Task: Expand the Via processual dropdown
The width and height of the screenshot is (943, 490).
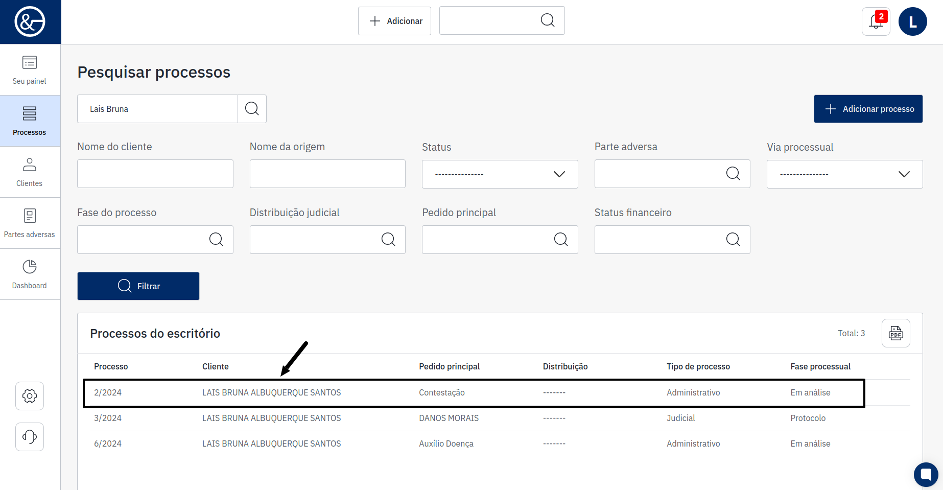Action: 844,174
